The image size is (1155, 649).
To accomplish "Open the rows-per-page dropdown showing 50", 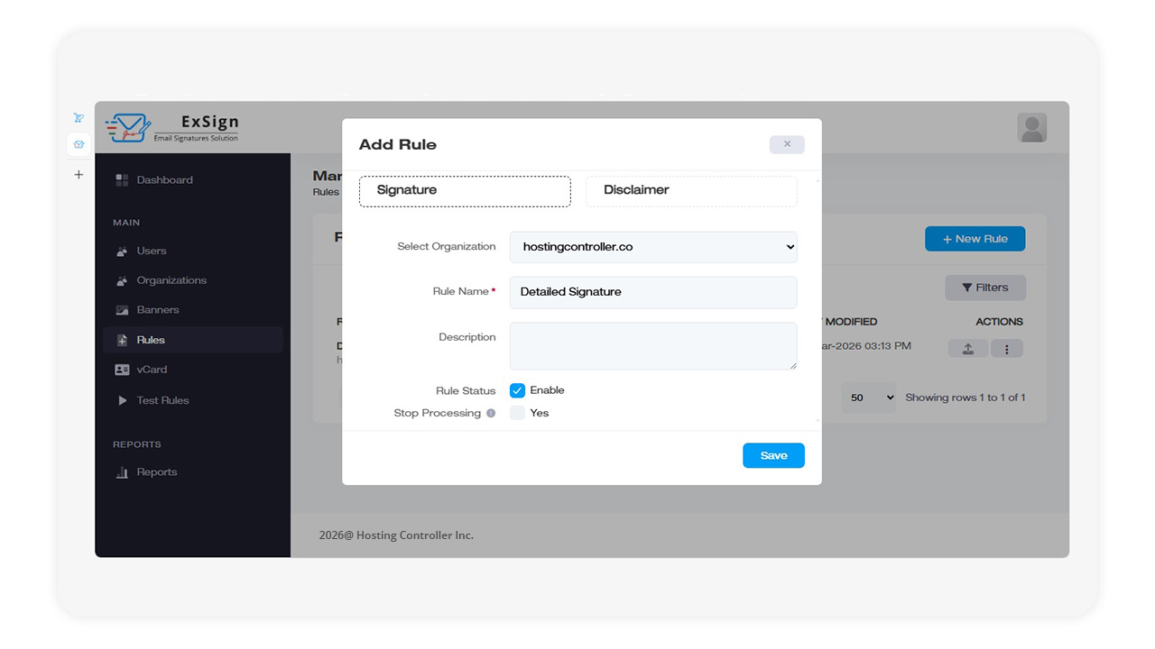I will point(868,398).
